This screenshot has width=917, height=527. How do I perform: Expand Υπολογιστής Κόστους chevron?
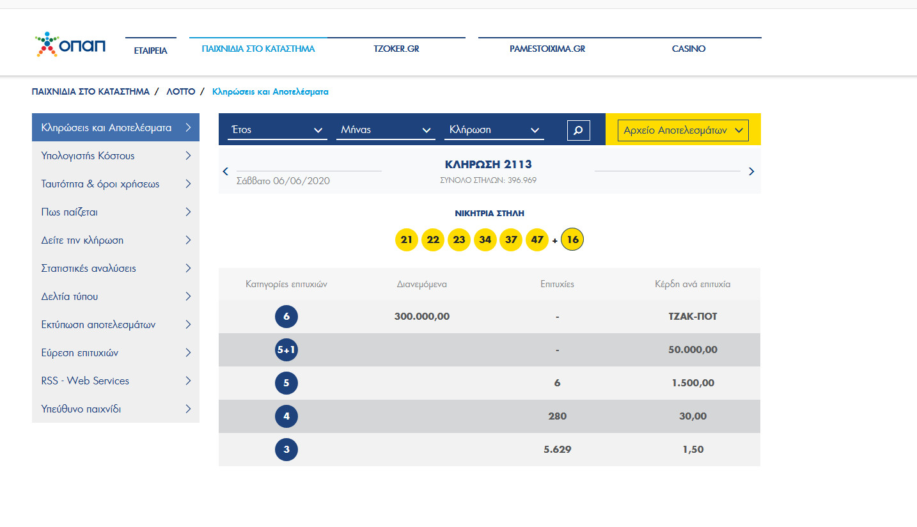tap(188, 155)
